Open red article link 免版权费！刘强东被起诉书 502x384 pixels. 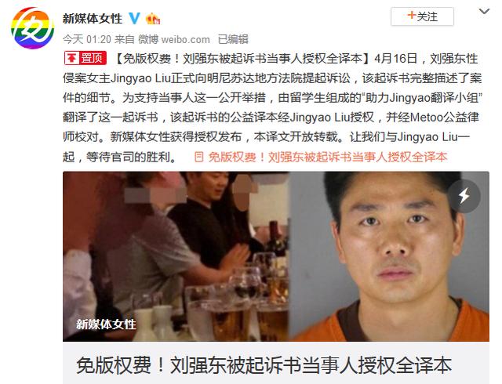click(327, 157)
